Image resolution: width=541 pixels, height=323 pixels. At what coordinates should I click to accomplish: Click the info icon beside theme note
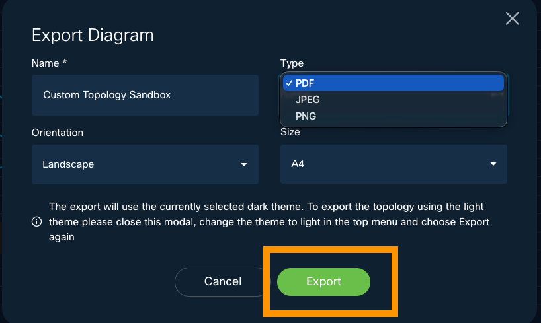point(37,222)
